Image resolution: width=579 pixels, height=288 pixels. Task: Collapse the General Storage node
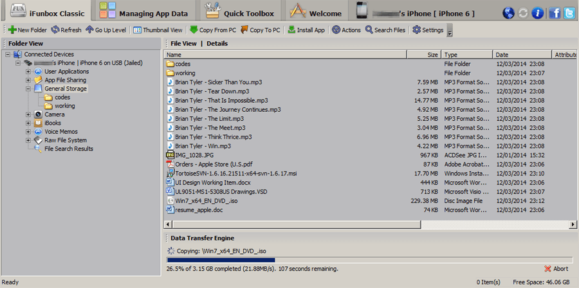(28, 89)
